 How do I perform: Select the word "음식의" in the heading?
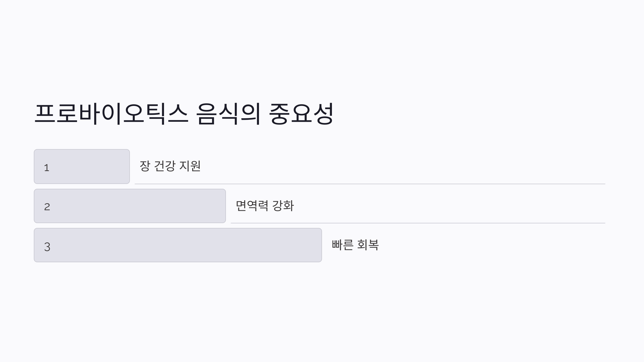click(228, 114)
